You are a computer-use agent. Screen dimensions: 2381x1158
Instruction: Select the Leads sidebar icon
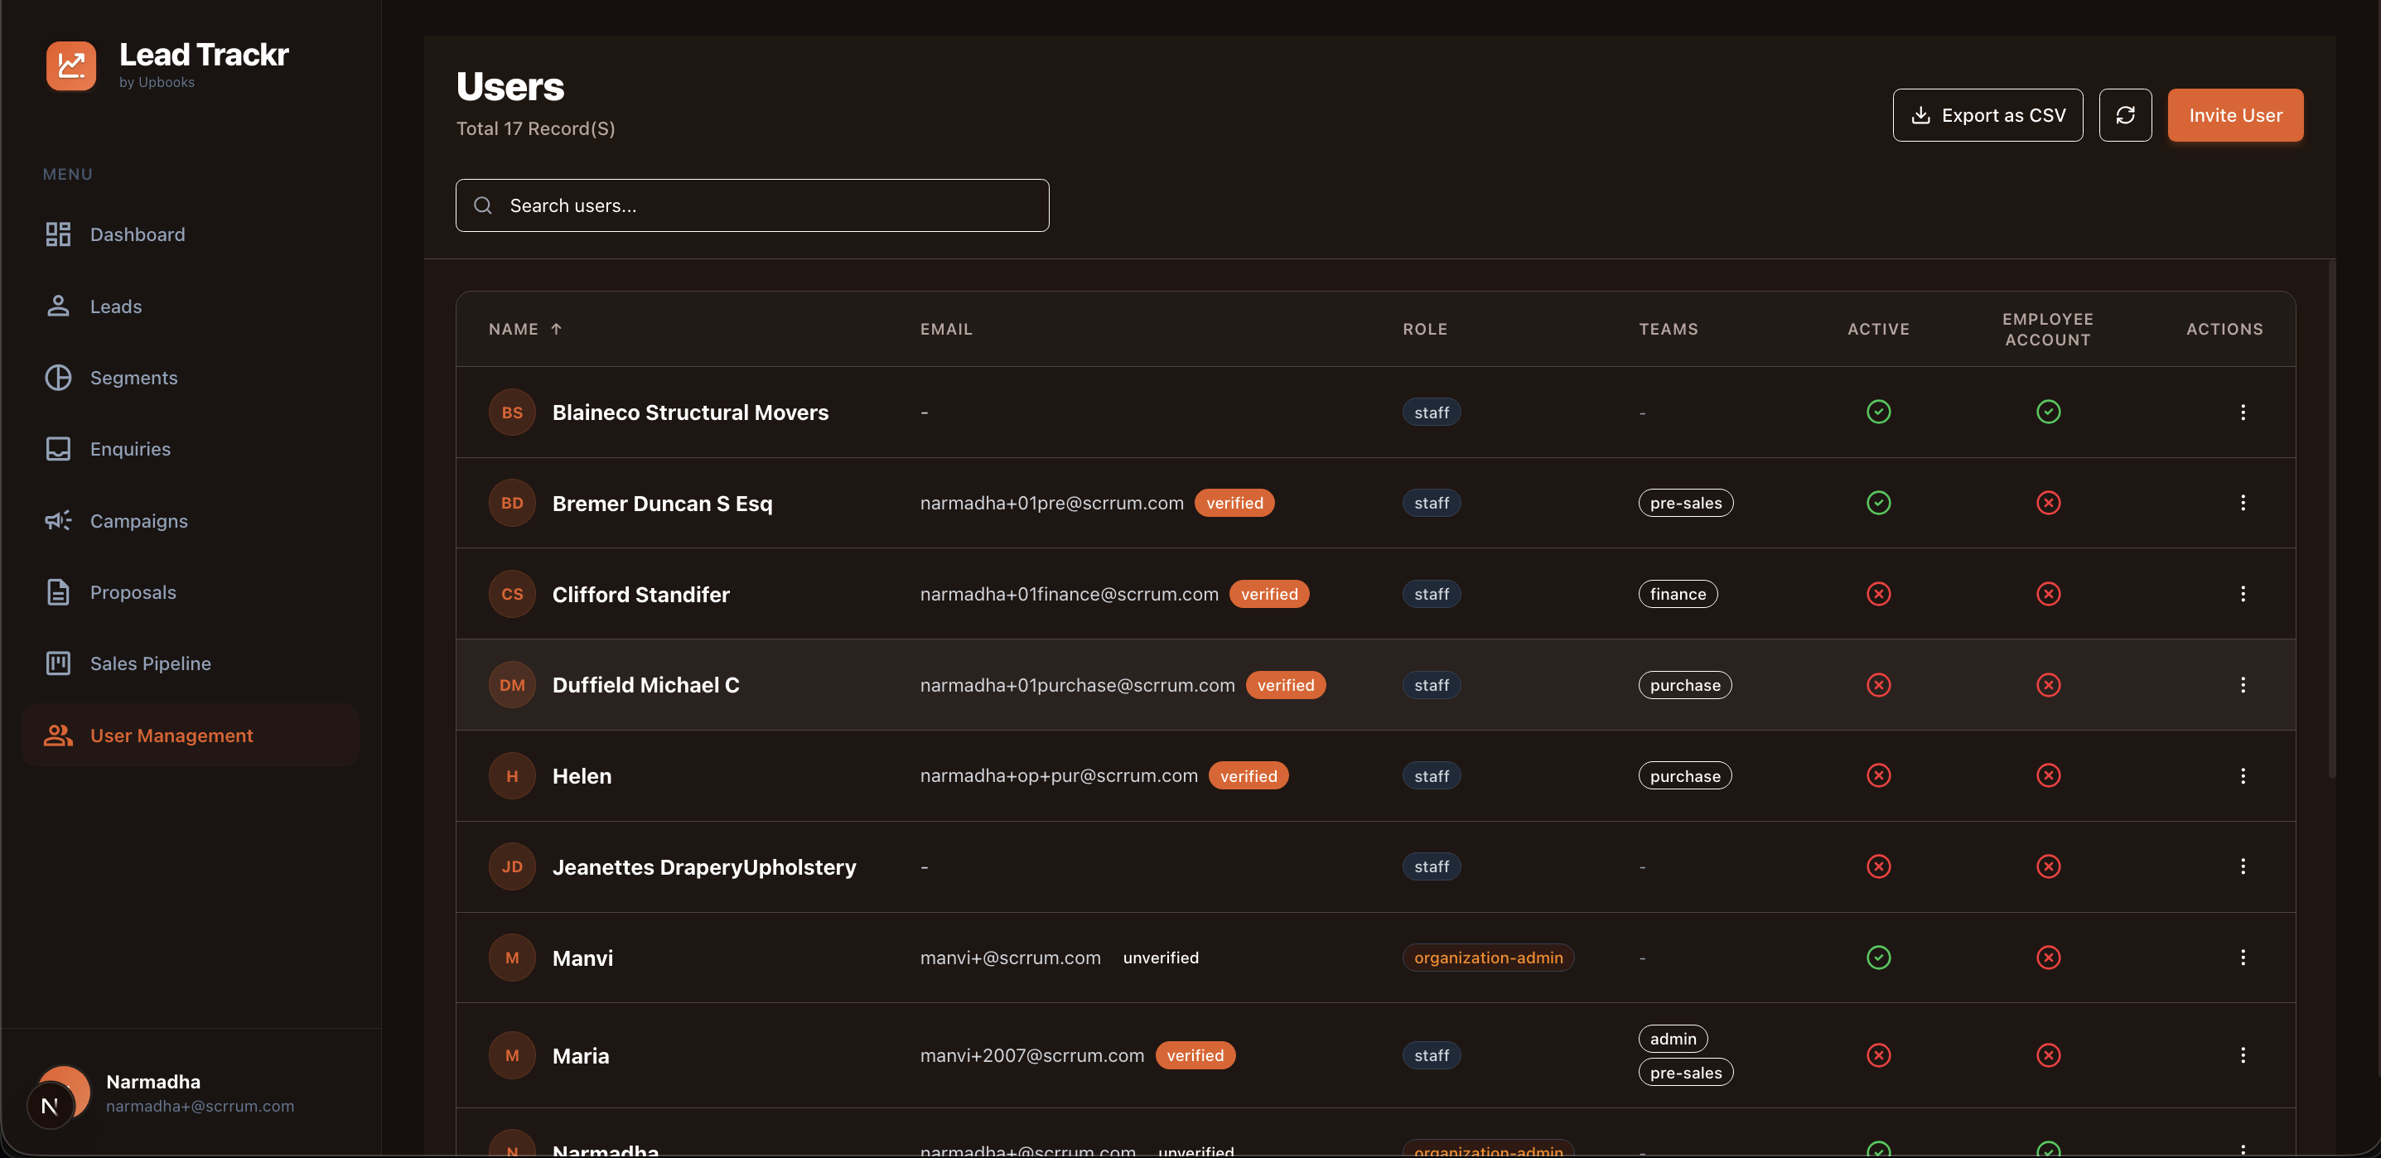point(58,306)
